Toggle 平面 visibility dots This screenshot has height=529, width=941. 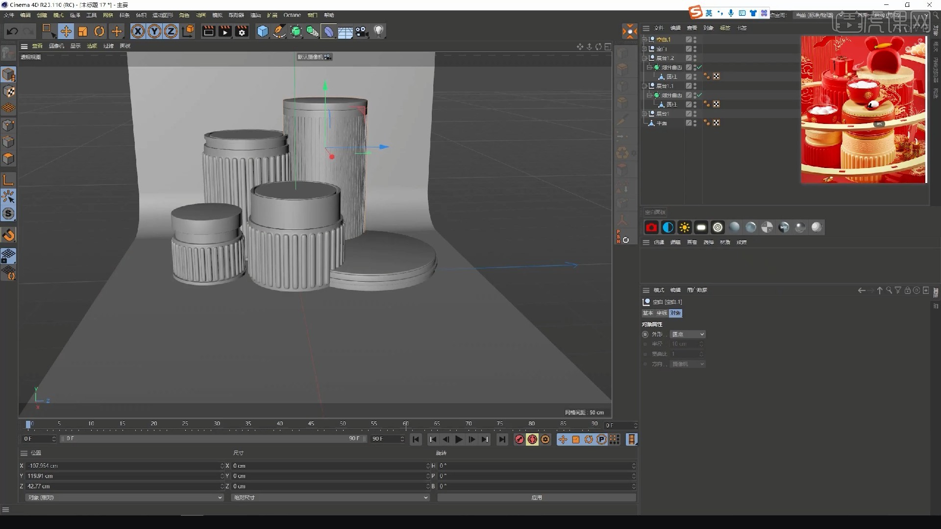pos(695,123)
